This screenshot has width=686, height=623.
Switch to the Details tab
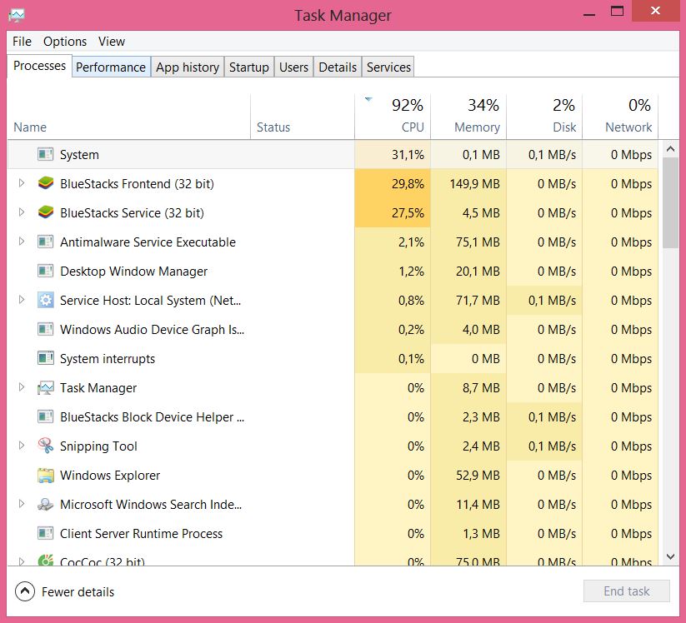338,67
